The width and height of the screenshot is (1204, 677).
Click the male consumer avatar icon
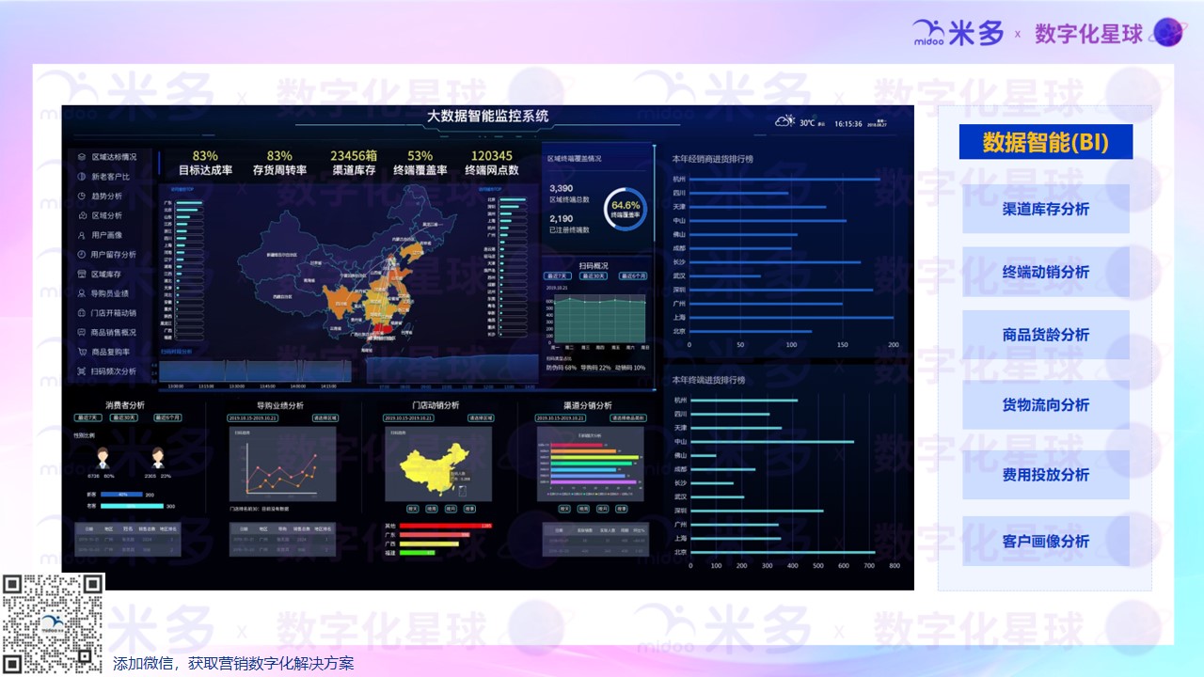pyautogui.click(x=102, y=458)
